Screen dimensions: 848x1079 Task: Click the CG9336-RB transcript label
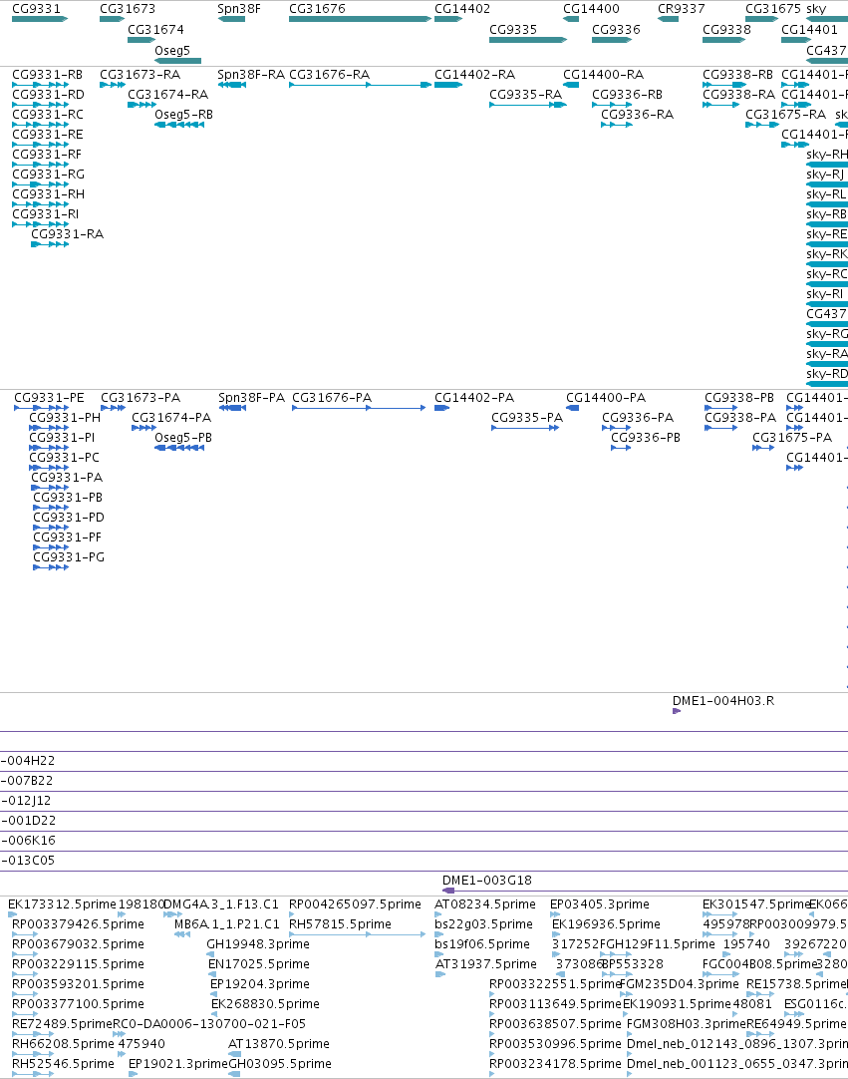click(x=627, y=95)
